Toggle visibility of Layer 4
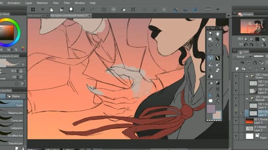 [x=236, y=105]
